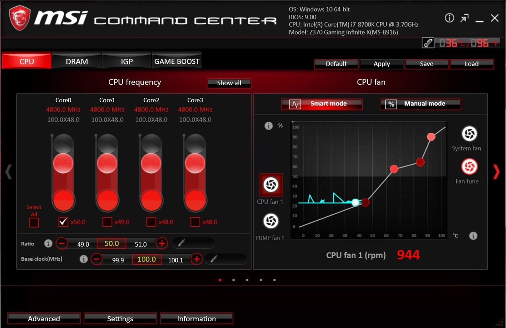Select the CPU fan 1 icon

click(271, 184)
